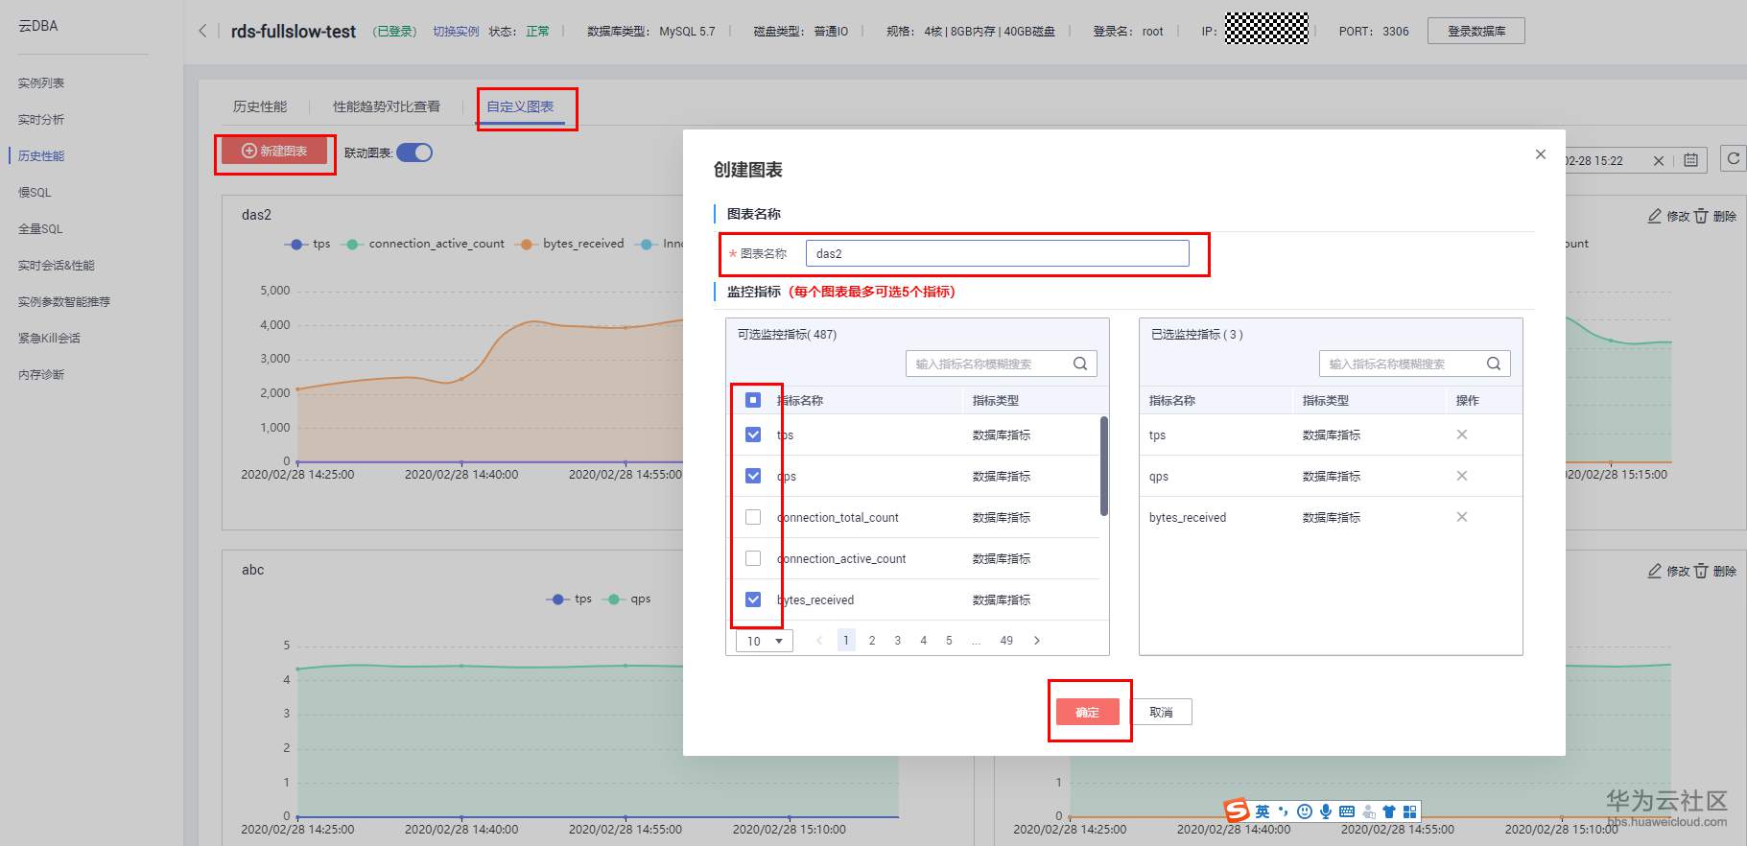This screenshot has height=846, width=1747.
Task: Toggle connection_active_count series in das2 legend
Action: click(x=424, y=244)
